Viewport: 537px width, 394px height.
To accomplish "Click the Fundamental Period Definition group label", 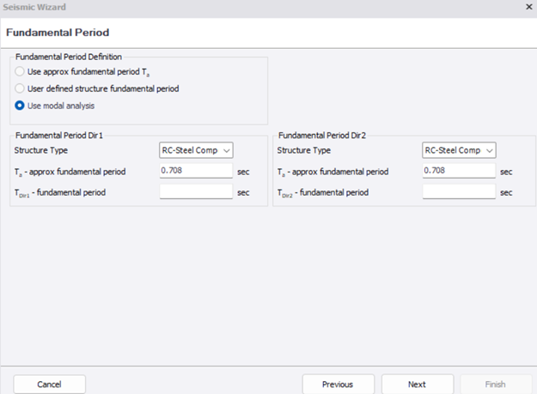I will coord(69,57).
